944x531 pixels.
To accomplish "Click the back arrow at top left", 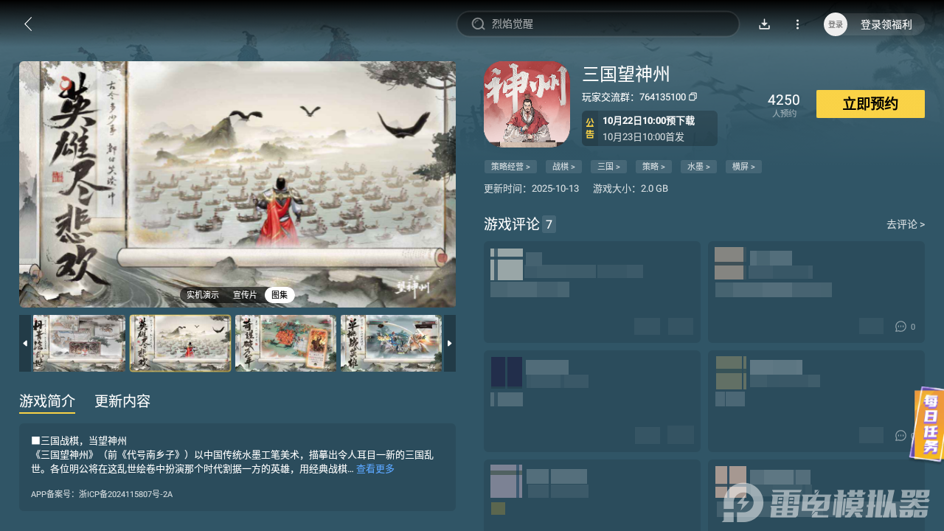I will (x=28, y=24).
